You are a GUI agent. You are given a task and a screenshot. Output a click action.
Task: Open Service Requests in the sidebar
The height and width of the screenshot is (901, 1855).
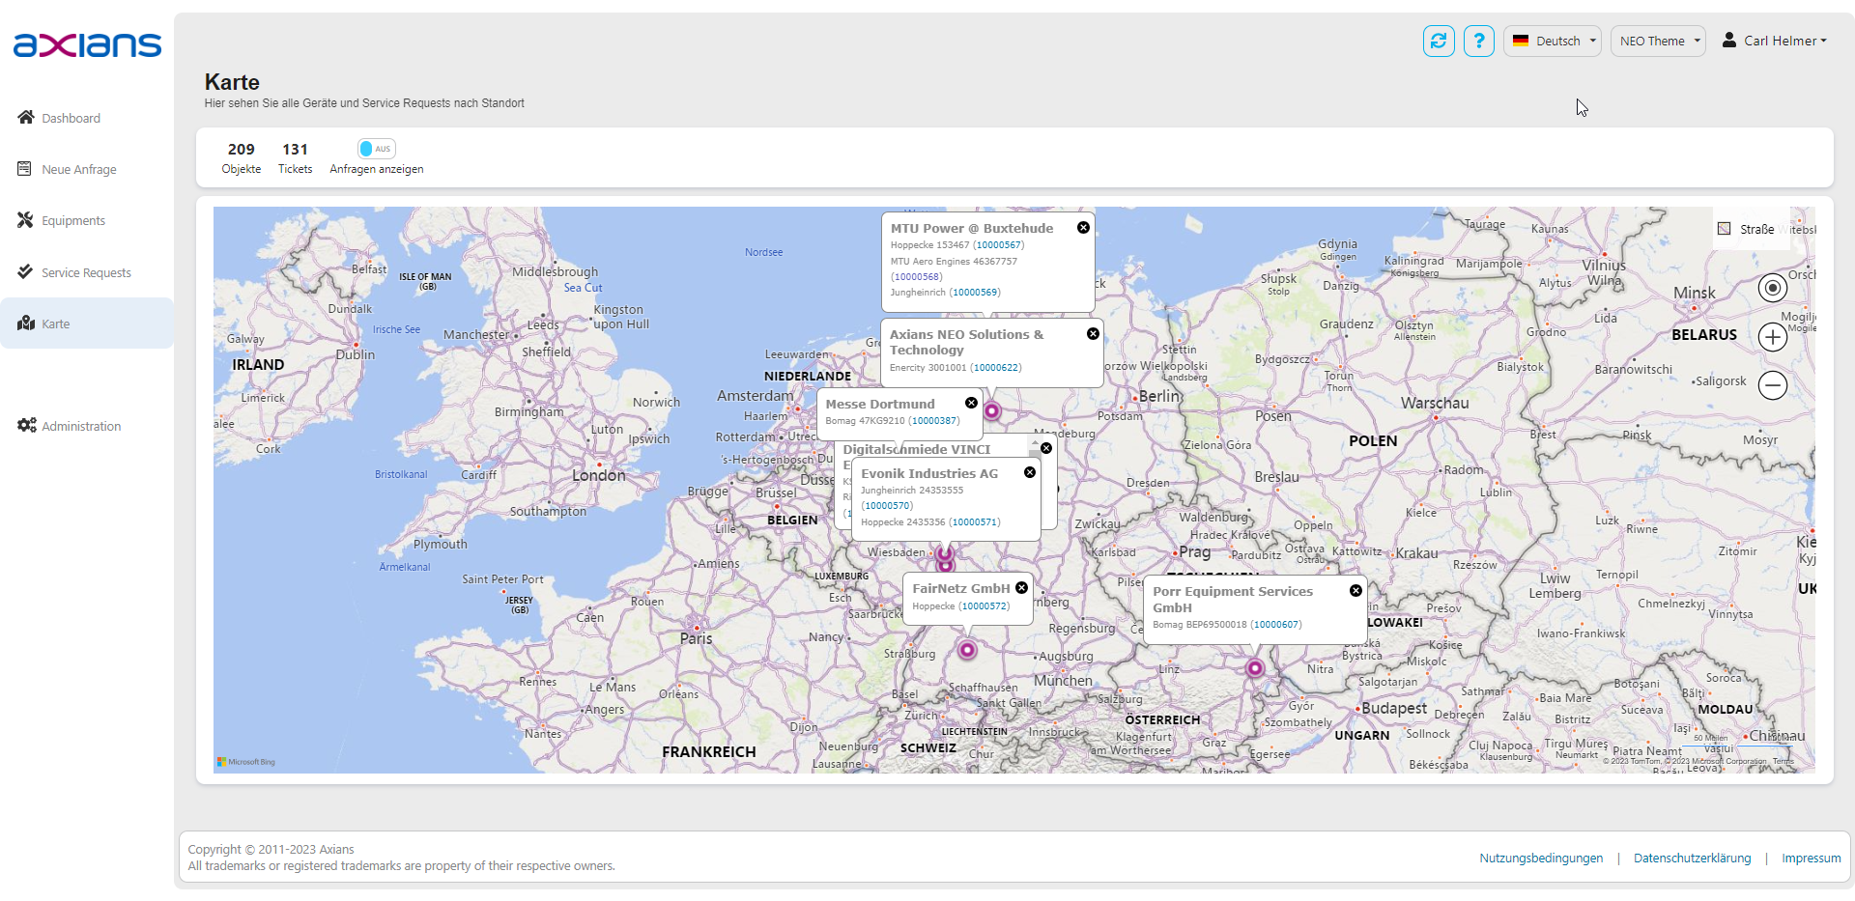pyautogui.click(x=86, y=272)
